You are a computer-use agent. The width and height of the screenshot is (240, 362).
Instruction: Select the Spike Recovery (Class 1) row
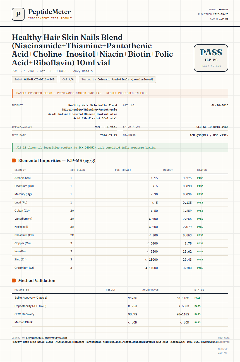[x=120, y=298]
